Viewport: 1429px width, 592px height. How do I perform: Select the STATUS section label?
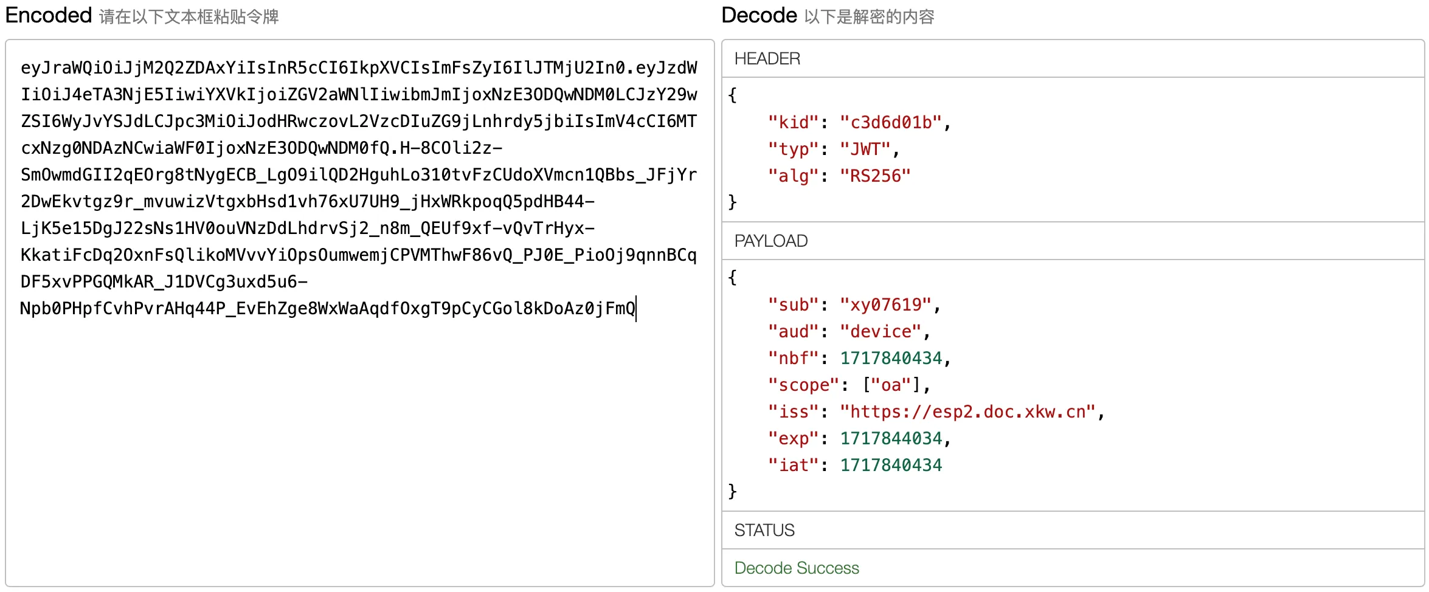pyautogui.click(x=764, y=531)
